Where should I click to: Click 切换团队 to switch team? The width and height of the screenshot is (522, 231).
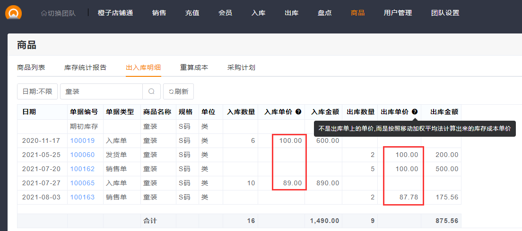[x=58, y=13]
